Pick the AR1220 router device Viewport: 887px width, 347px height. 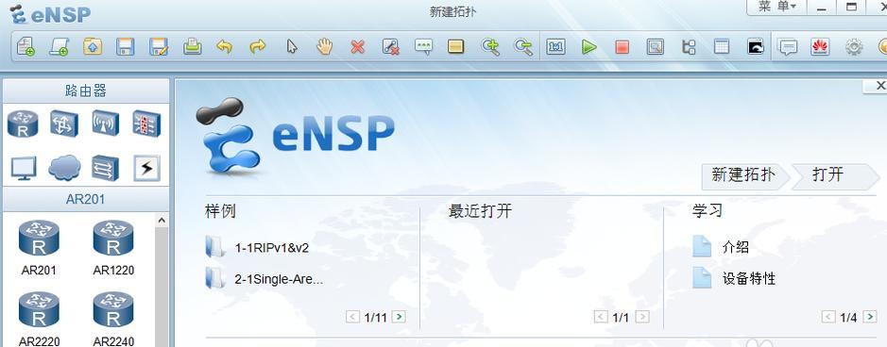click(x=113, y=248)
